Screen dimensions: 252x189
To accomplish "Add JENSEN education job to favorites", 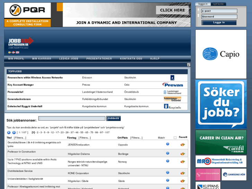I will point(183,145).
